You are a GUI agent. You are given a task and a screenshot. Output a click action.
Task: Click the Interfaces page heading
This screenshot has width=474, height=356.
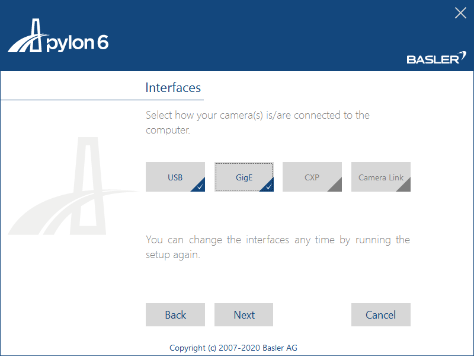[x=173, y=88]
